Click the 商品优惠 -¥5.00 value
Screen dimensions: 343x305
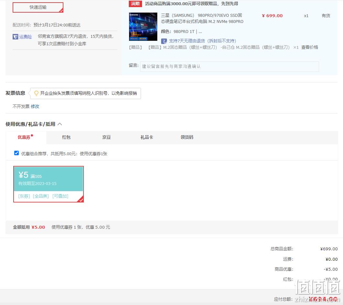pos(330,269)
